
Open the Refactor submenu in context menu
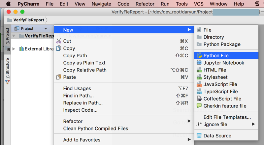pyautogui.click(x=73, y=121)
